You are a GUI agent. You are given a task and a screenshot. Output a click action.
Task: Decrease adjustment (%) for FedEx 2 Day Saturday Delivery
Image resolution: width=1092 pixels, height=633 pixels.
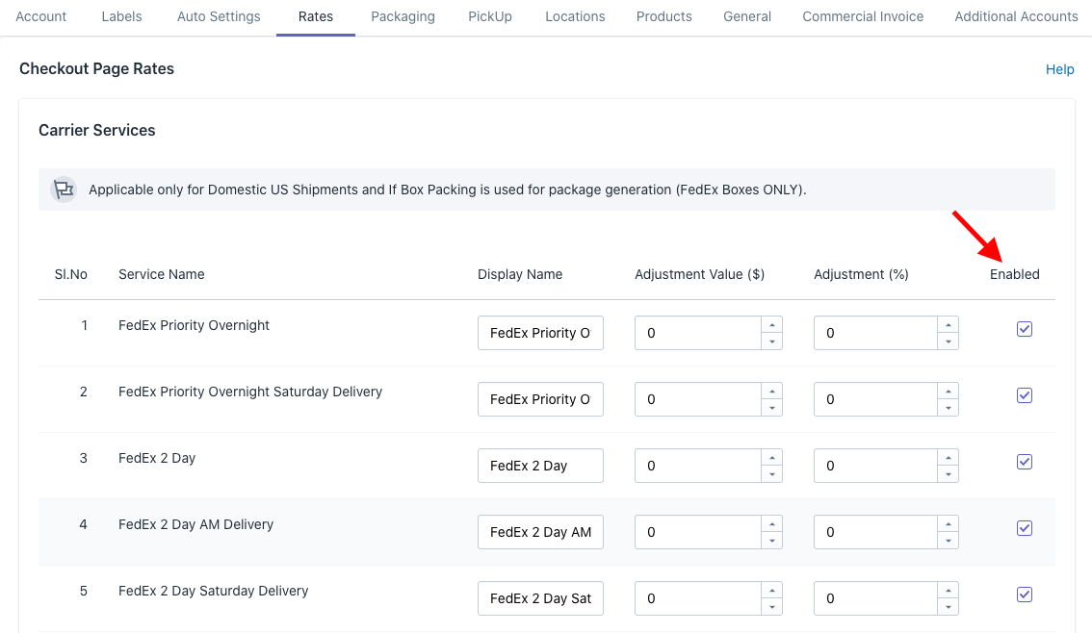click(x=948, y=607)
